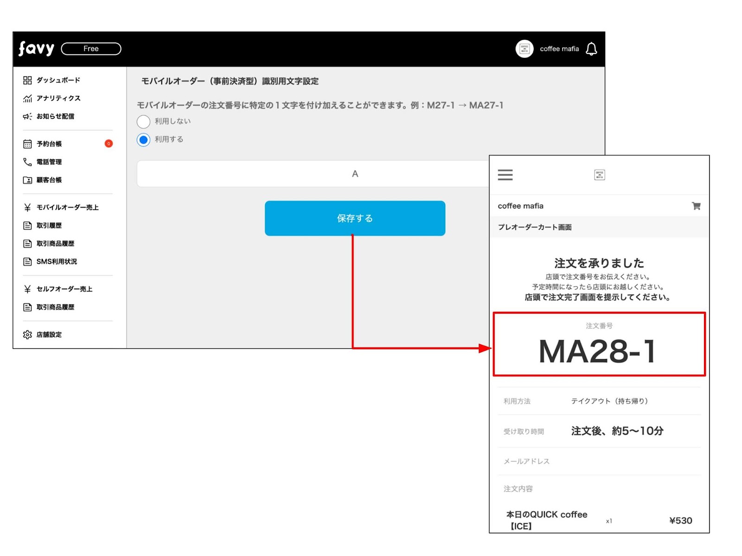Click the customer card icon for 顧客台帳

click(x=27, y=180)
